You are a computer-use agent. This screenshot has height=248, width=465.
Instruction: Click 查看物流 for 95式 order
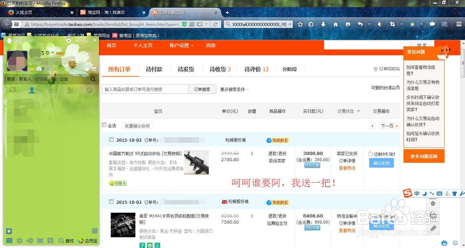(x=347, y=168)
